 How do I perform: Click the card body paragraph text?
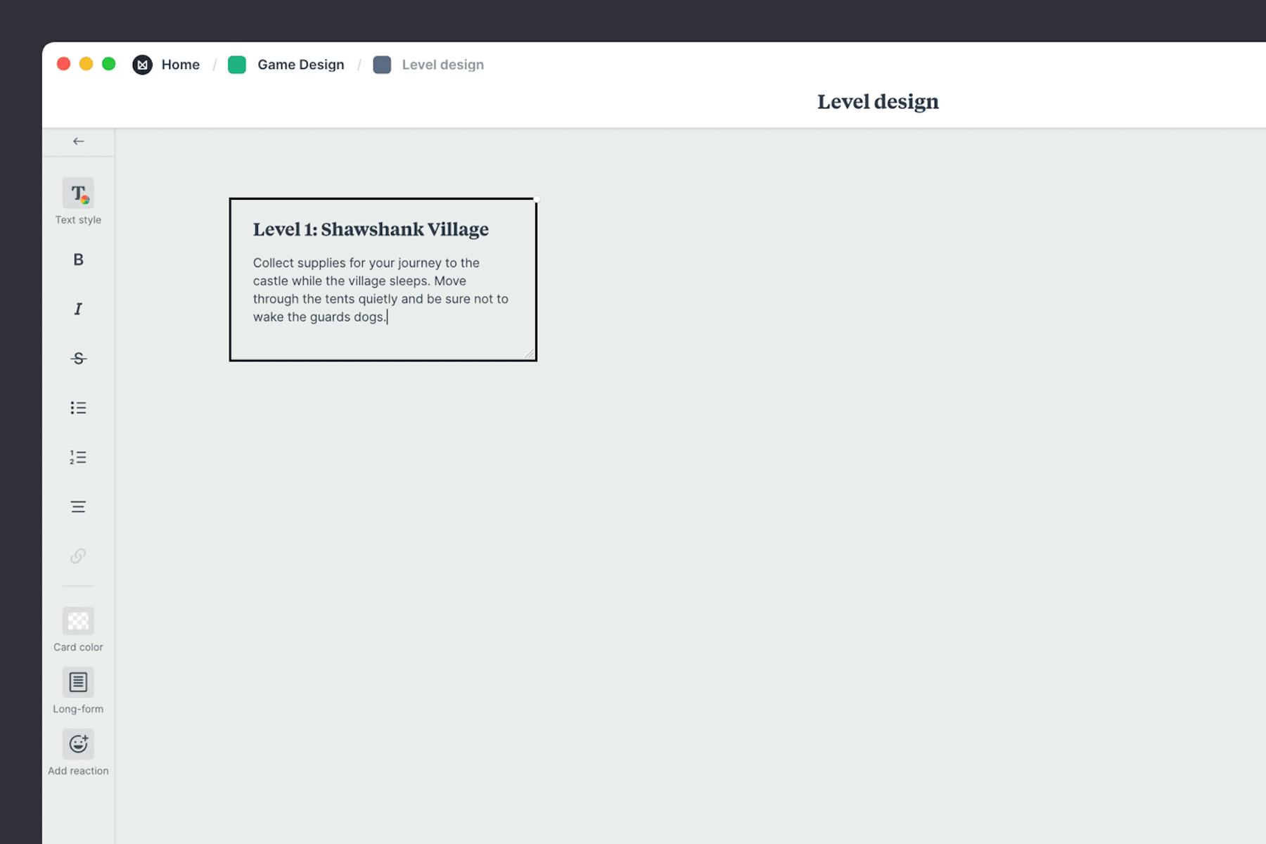380,290
